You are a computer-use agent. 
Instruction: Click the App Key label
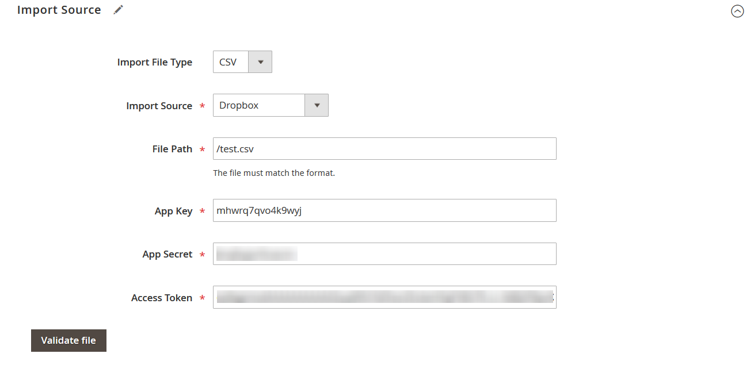[x=173, y=211]
